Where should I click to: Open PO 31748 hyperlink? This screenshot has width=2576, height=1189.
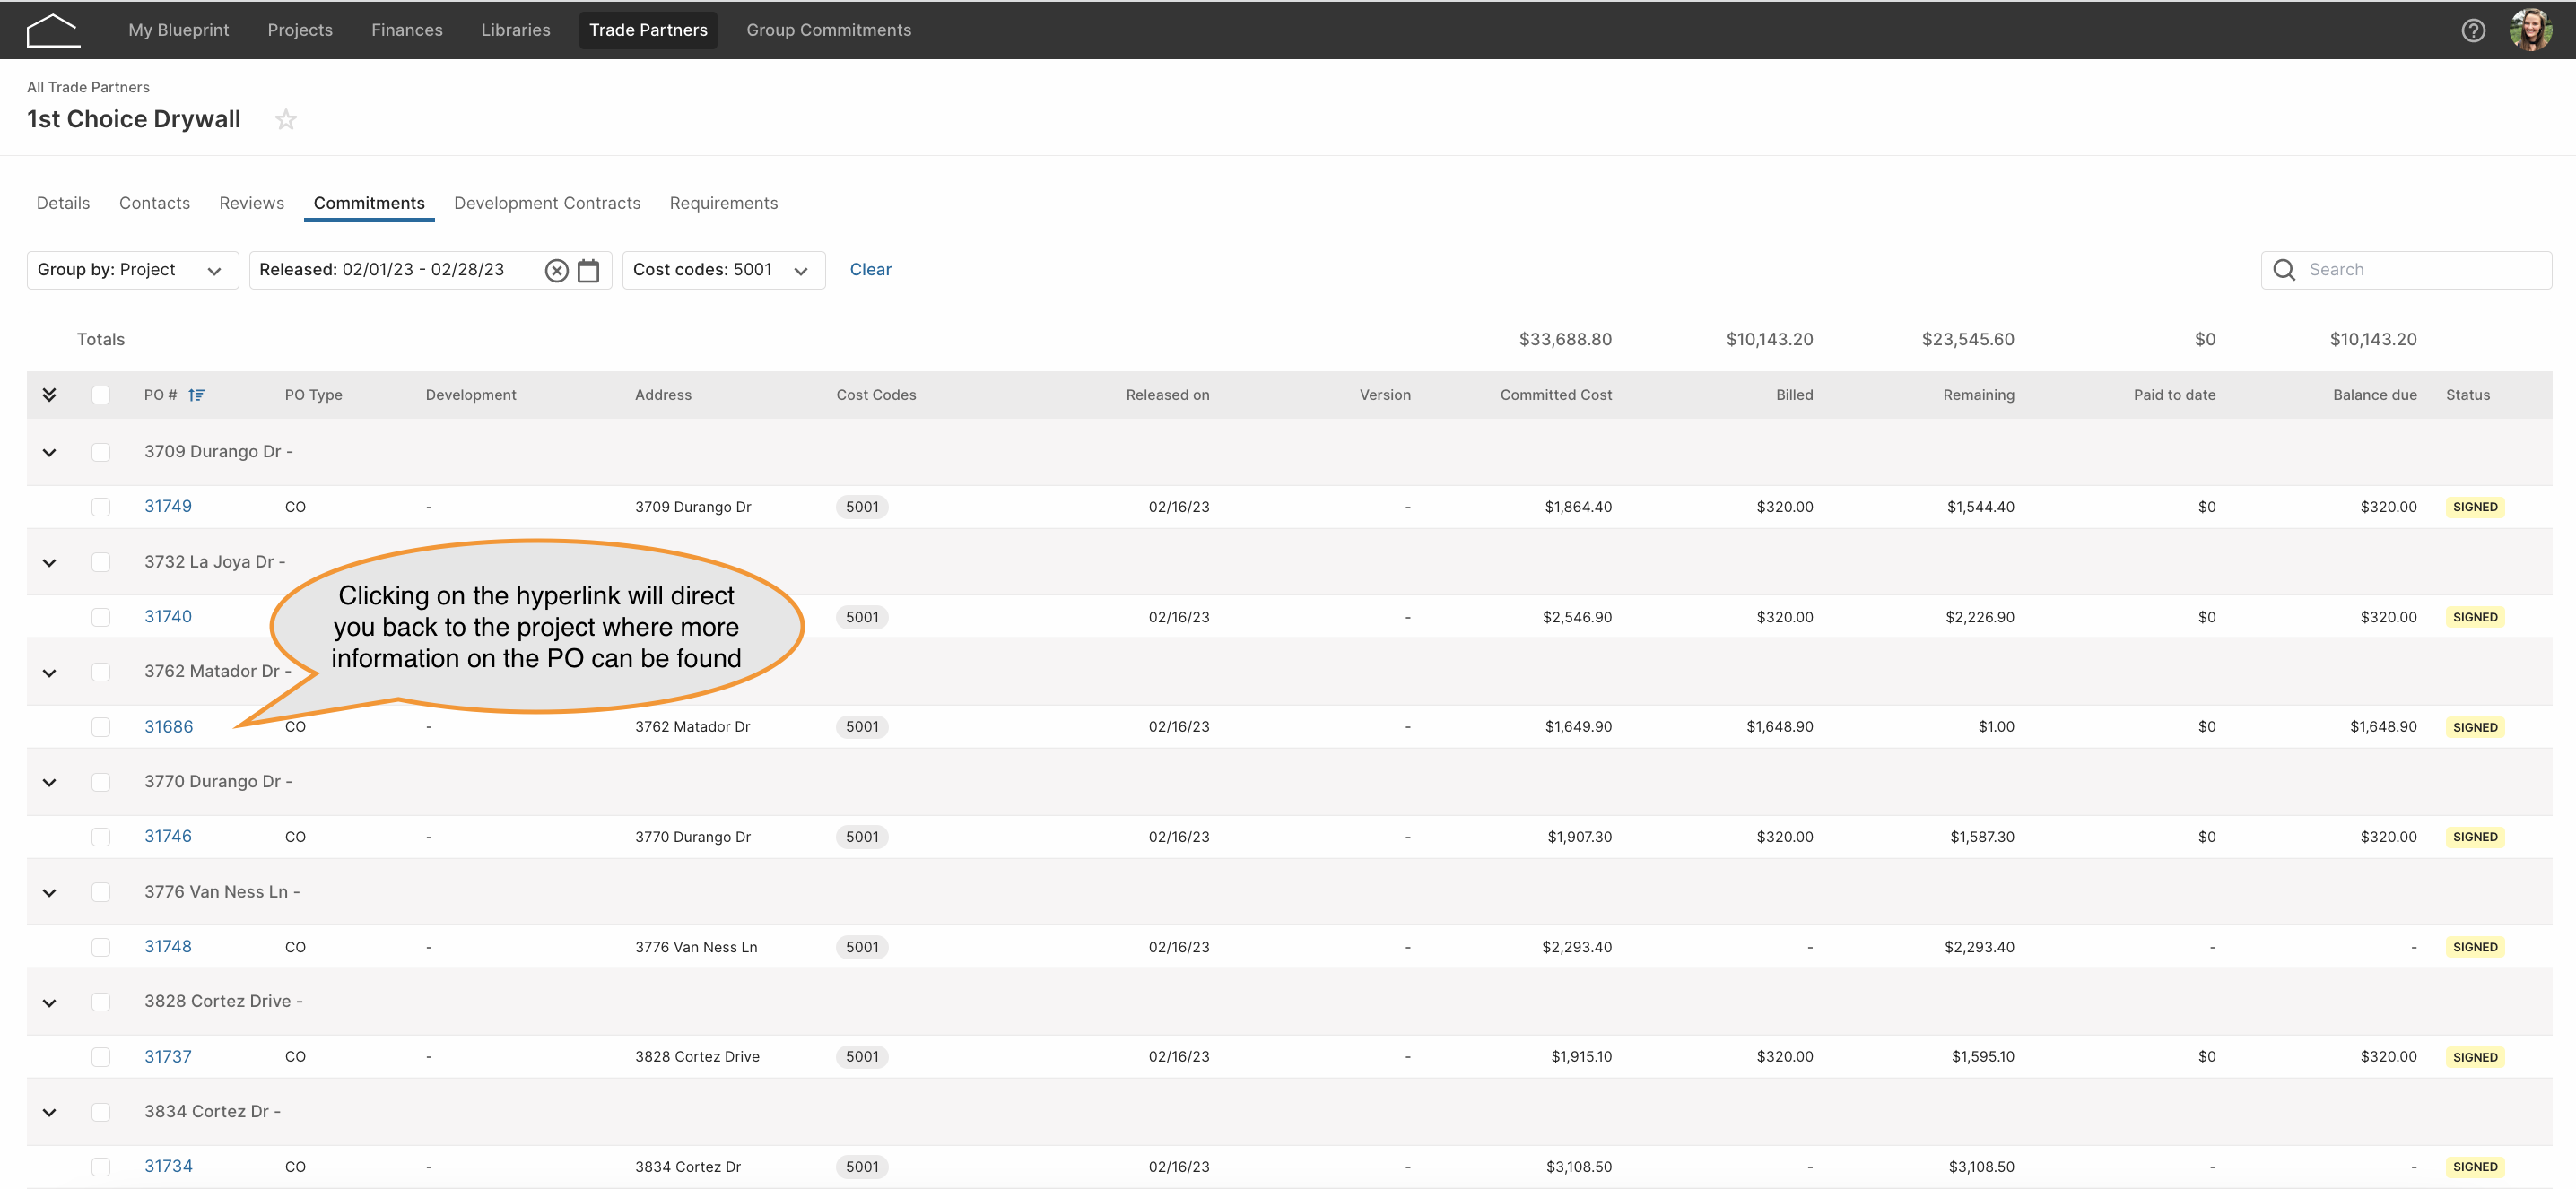[168, 946]
